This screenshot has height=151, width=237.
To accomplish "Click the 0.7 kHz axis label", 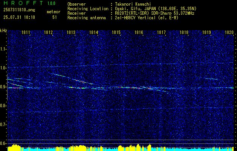I will point(3,125).
